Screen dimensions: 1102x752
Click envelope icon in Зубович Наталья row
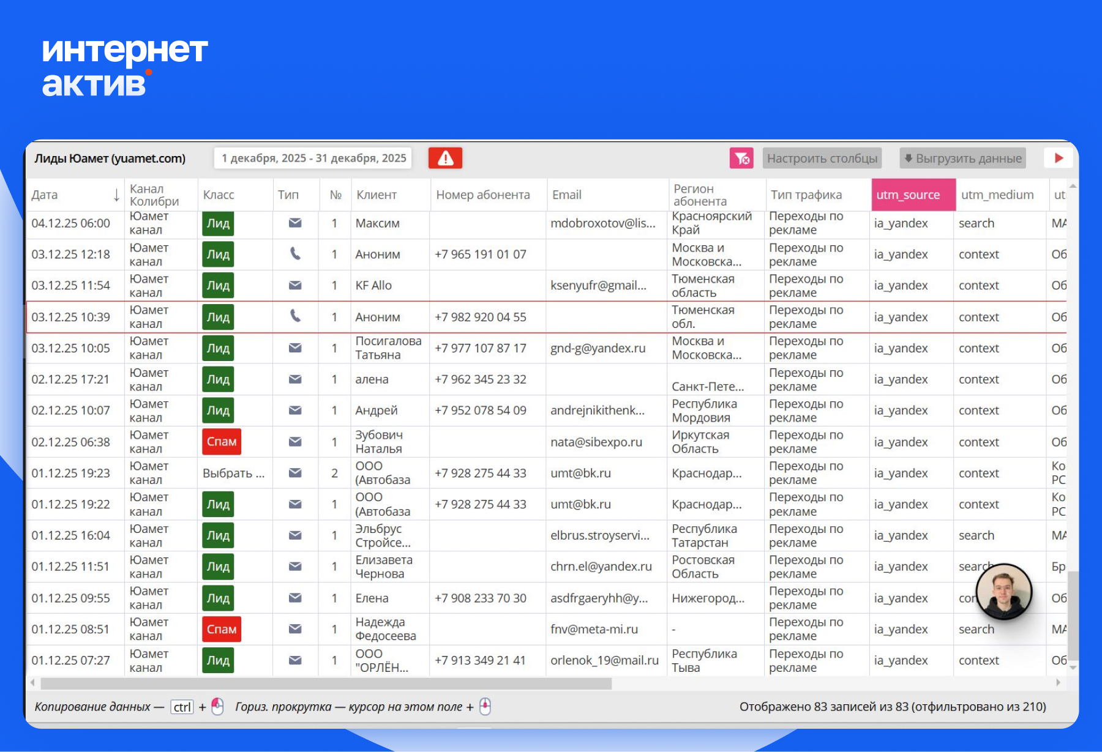coord(295,442)
